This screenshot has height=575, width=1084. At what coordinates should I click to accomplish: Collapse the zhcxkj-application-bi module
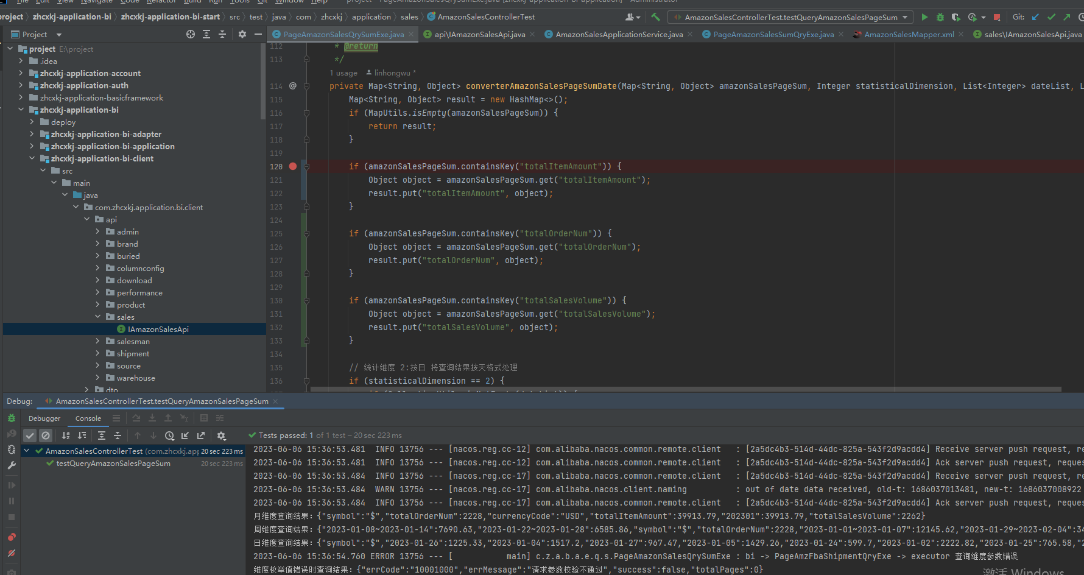tap(21, 110)
